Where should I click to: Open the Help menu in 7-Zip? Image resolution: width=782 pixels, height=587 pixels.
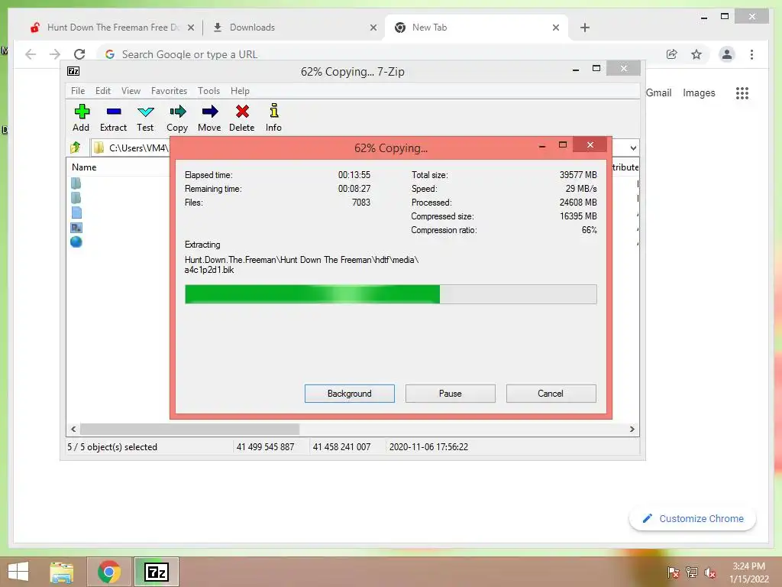point(240,91)
